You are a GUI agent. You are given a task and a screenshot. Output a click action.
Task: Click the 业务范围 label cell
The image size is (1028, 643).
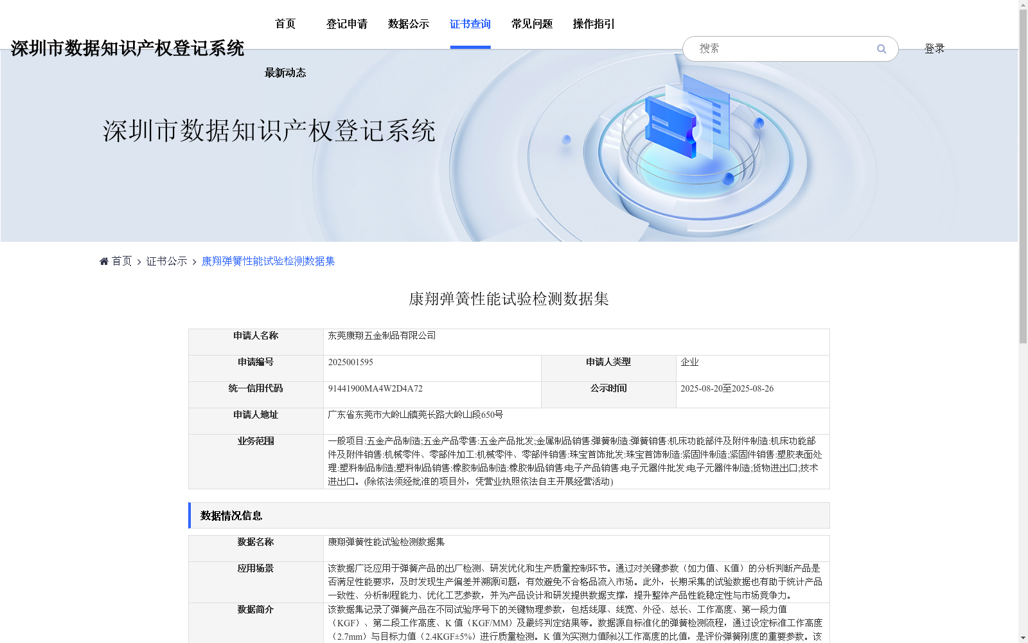click(x=256, y=462)
